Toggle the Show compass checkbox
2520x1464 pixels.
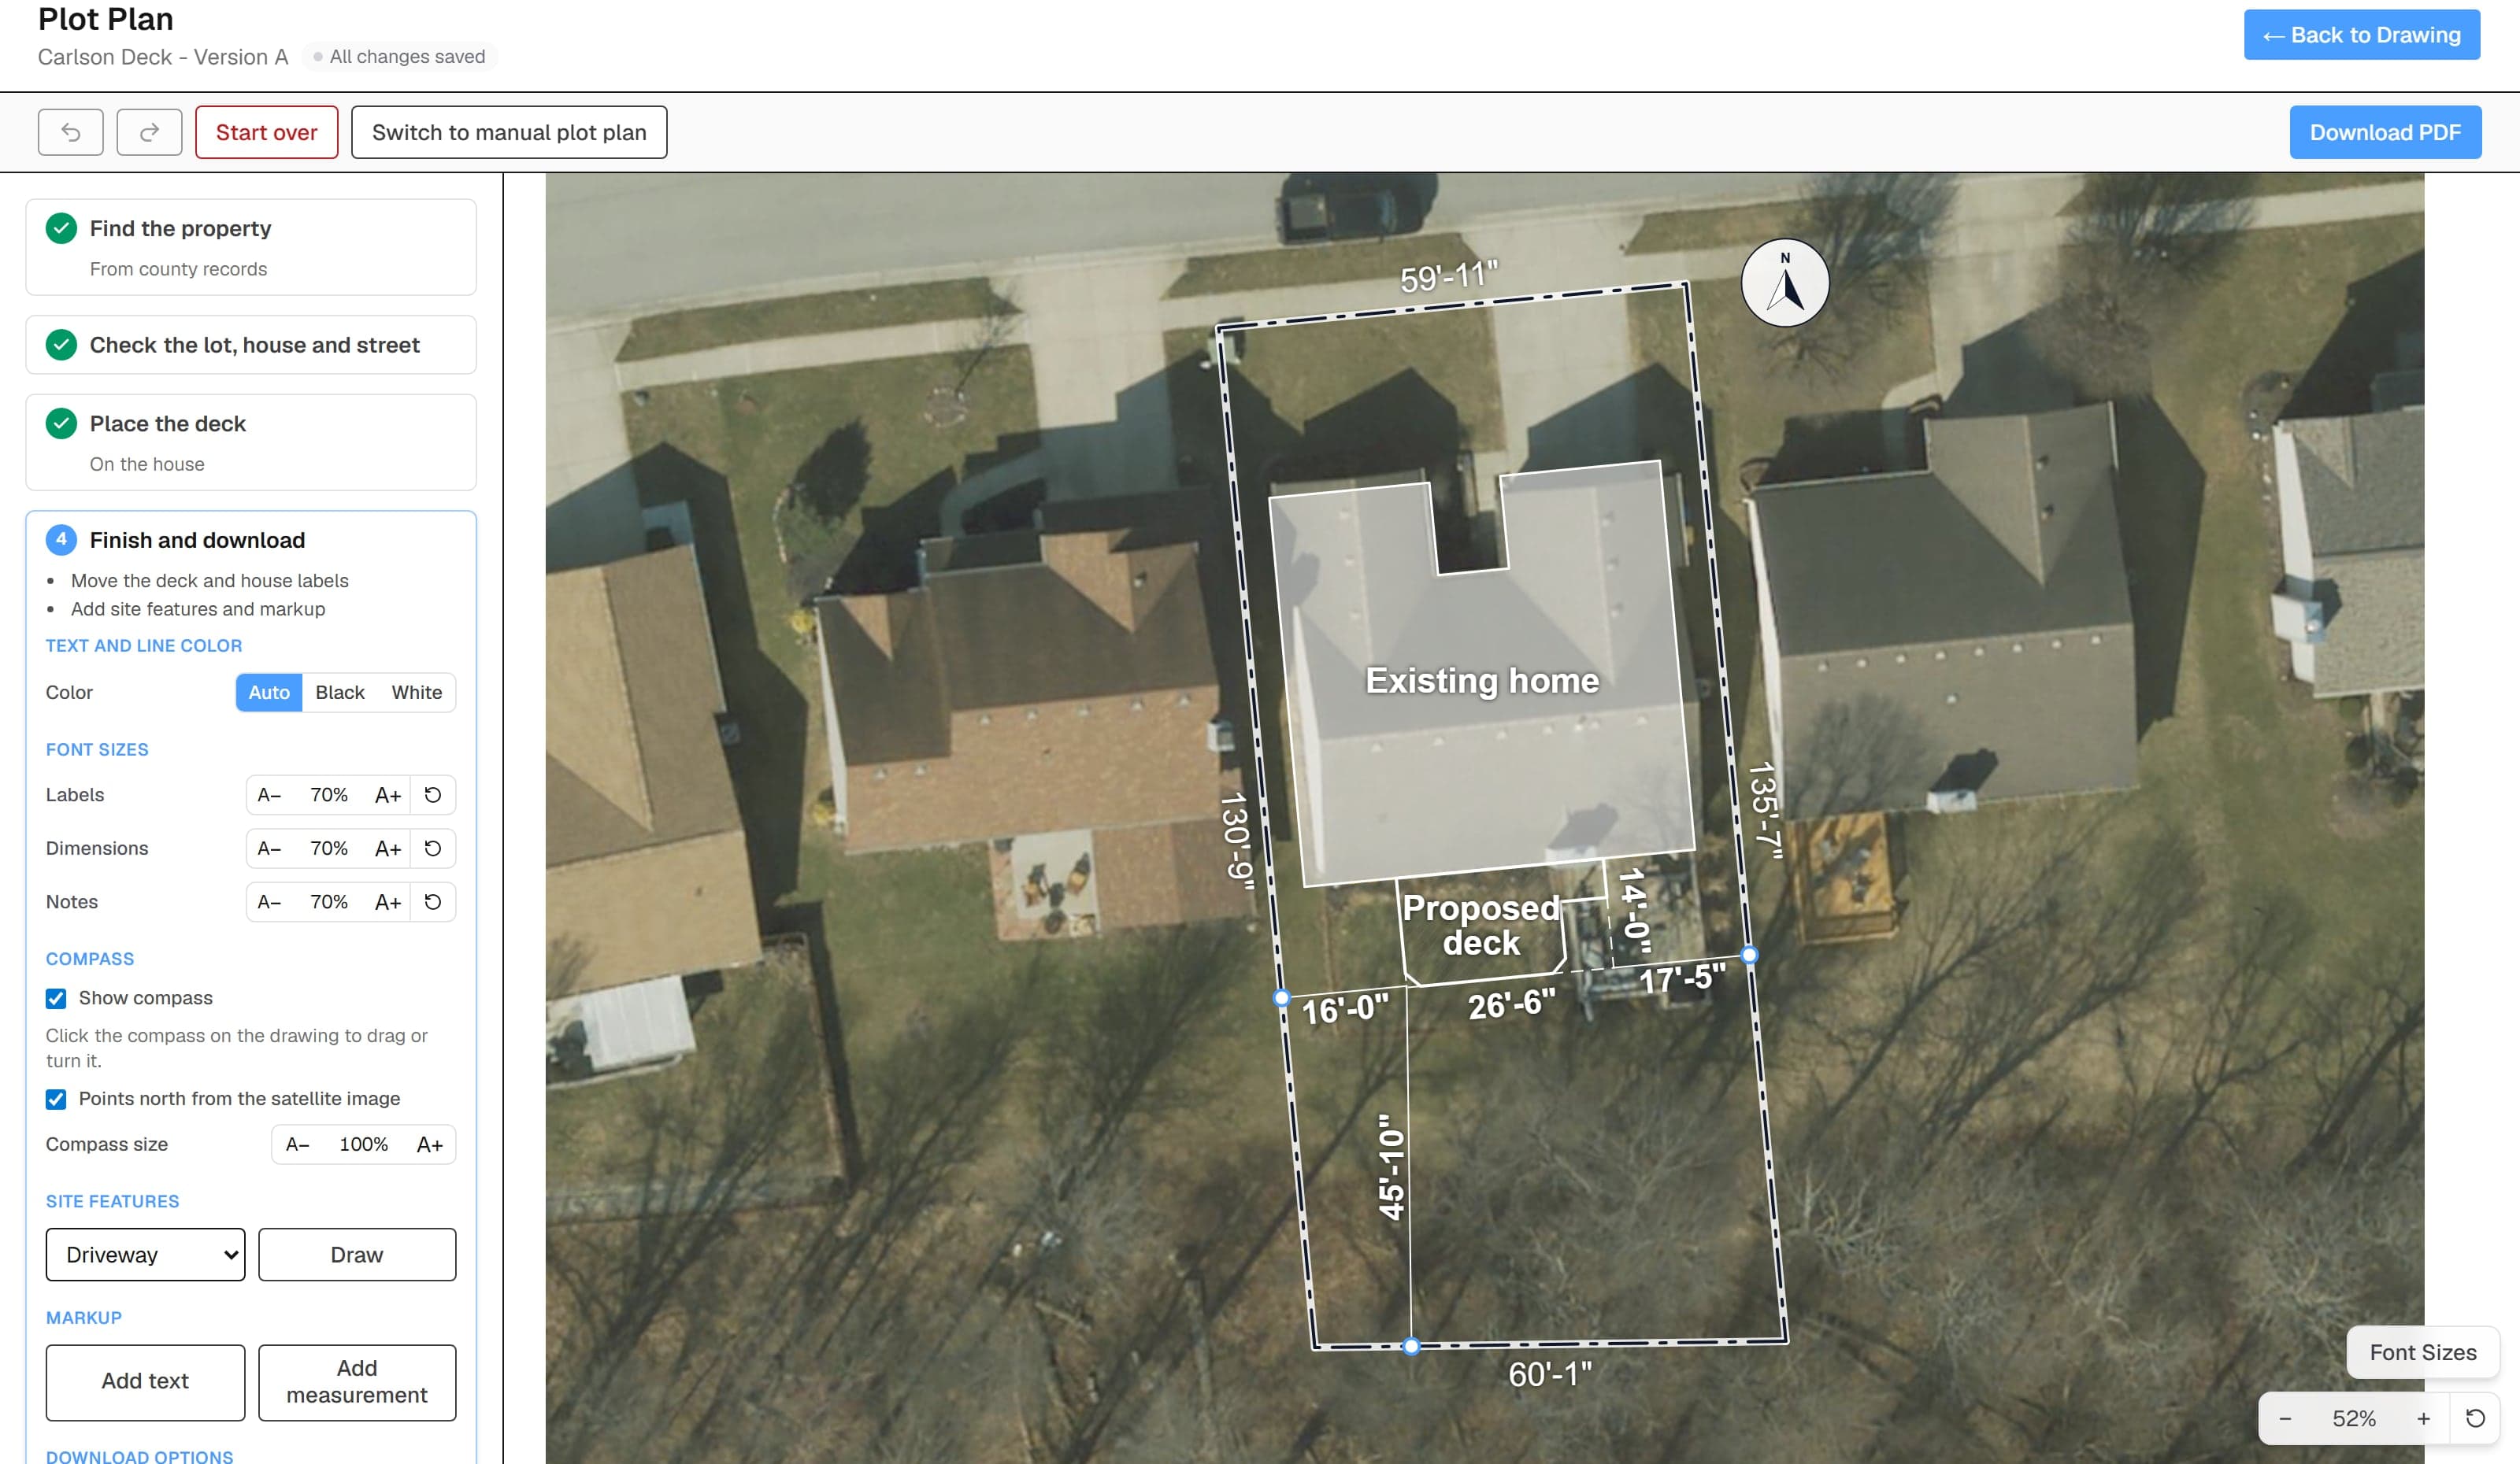coord(56,998)
